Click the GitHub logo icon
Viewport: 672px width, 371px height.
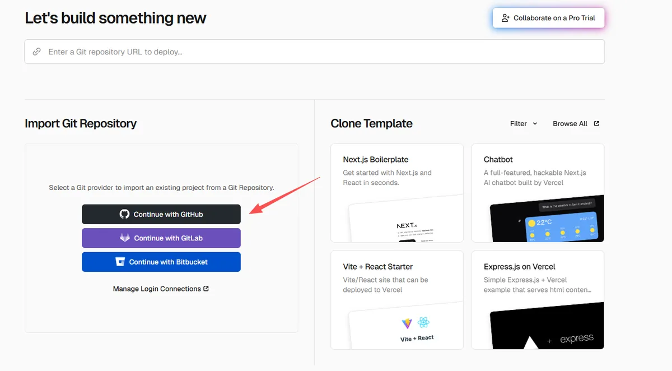coord(124,214)
